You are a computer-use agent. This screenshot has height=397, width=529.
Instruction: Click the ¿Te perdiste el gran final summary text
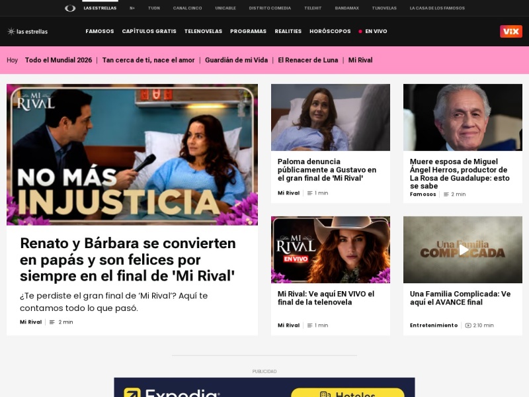[x=114, y=302]
